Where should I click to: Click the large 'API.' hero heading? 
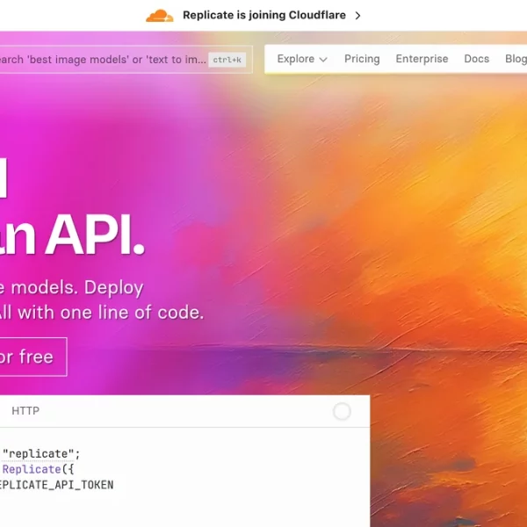coord(95,235)
